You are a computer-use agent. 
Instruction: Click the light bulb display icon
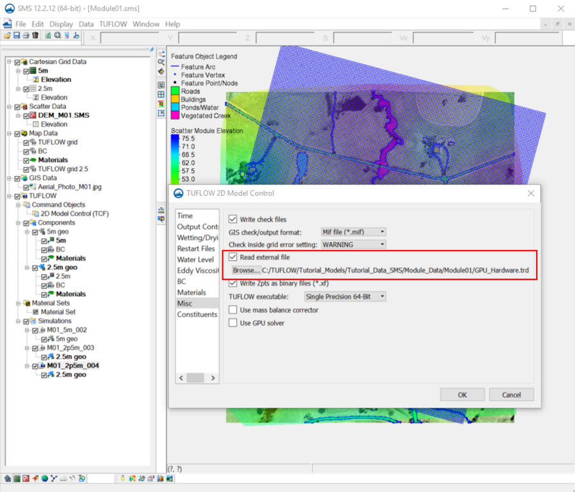click(x=122, y=479)
